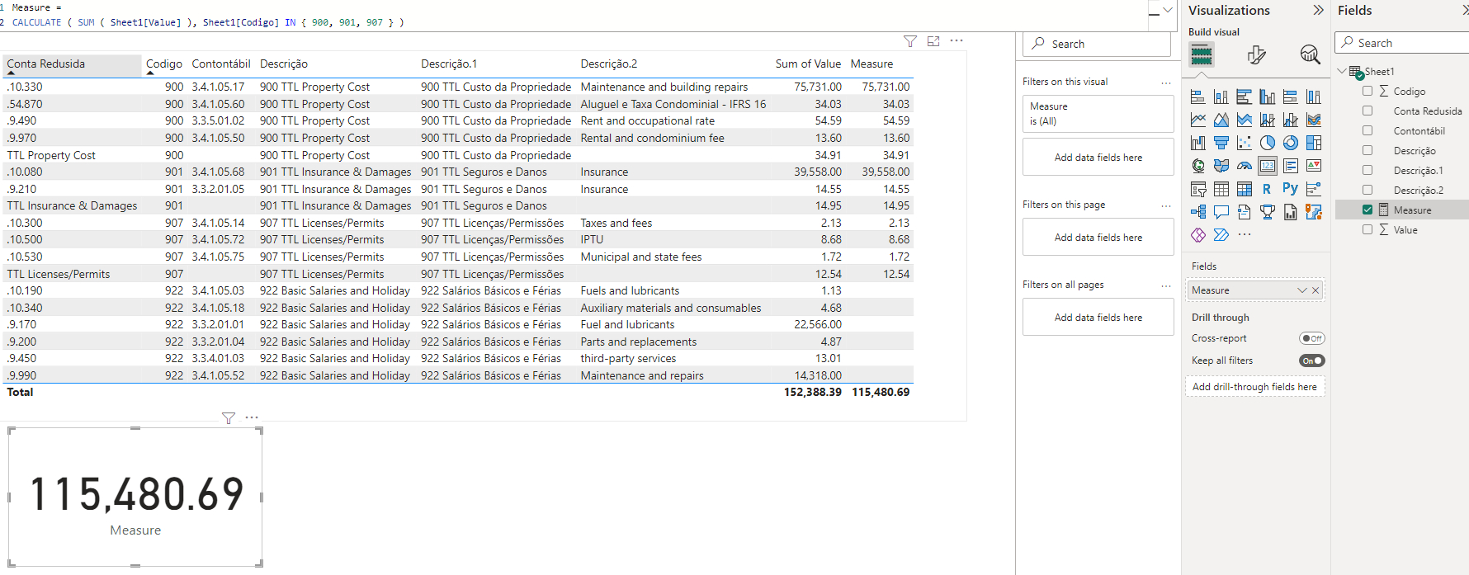Viewport: 1469px width, 575px height.
Task: Click the filter icon above the table visual
Action: pos(910,41)
